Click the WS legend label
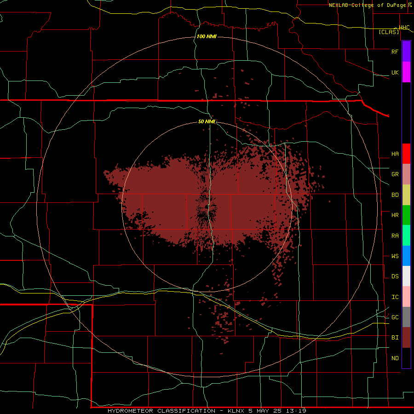 395,256
